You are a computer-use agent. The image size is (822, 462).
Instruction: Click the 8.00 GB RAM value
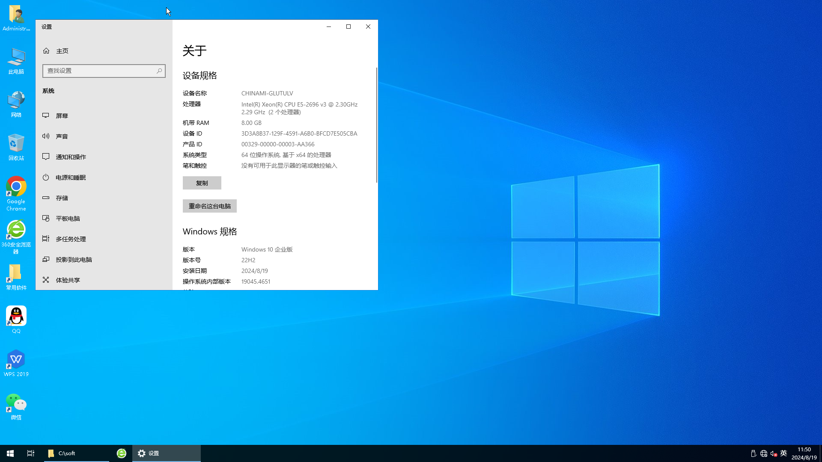click(251, 123)
